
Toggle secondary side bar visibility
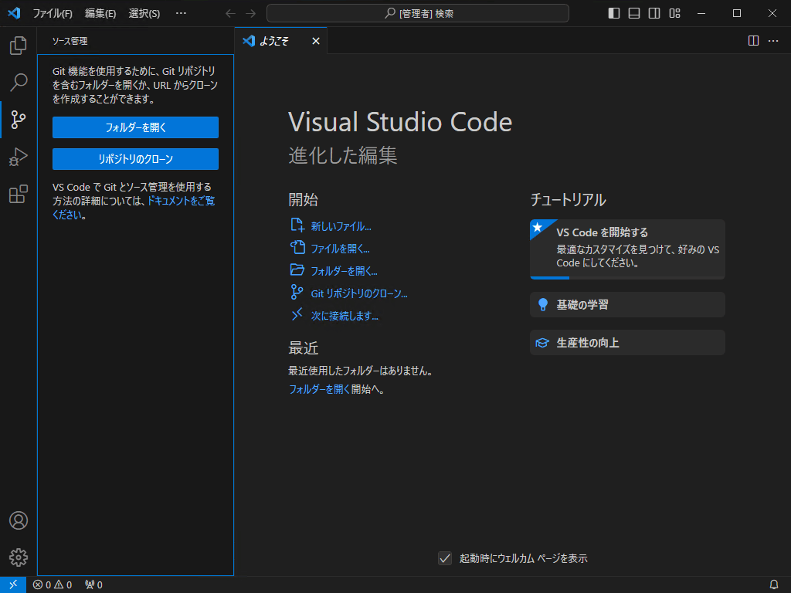pyautogui.click(x=654, y=14)
